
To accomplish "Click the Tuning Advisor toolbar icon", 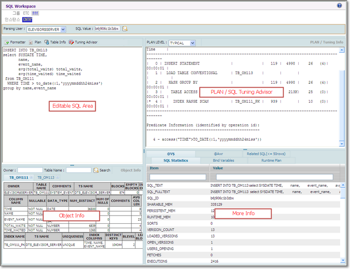I will (71, 42).
